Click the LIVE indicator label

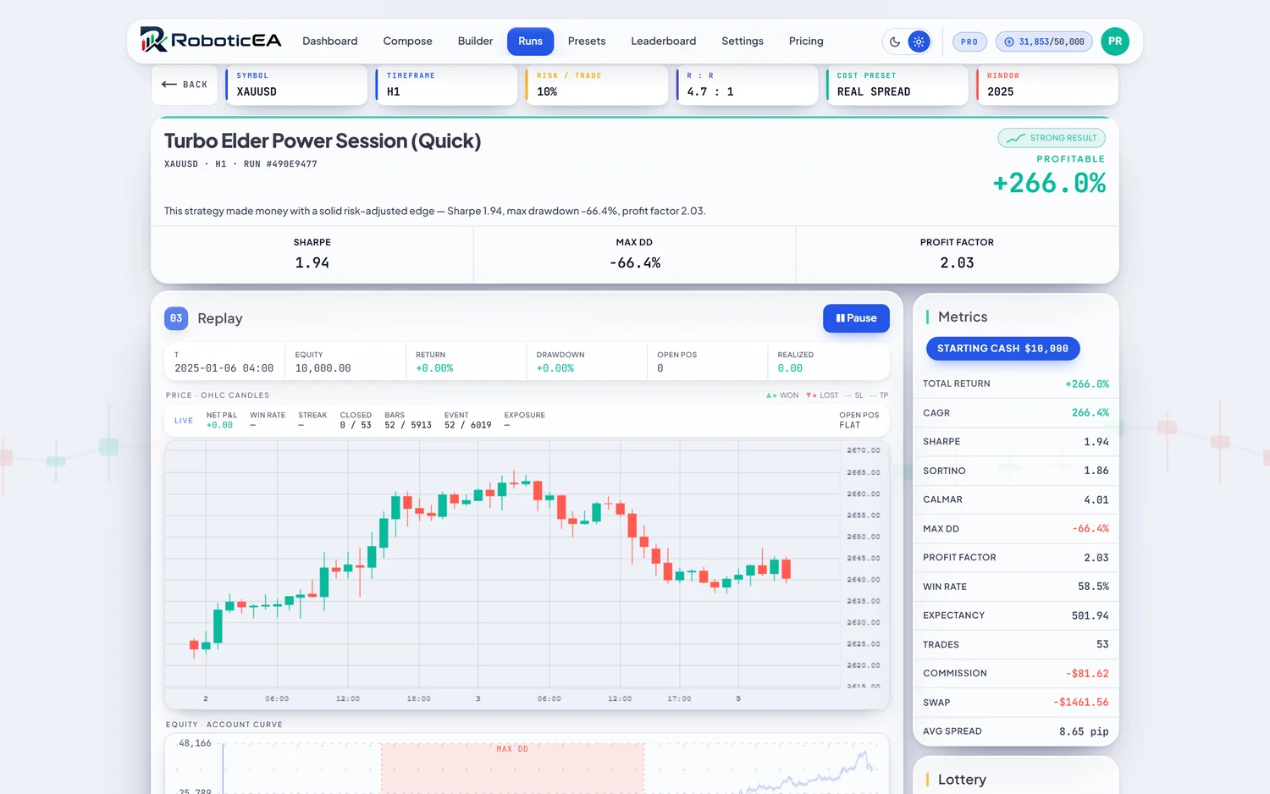point(184,421)
